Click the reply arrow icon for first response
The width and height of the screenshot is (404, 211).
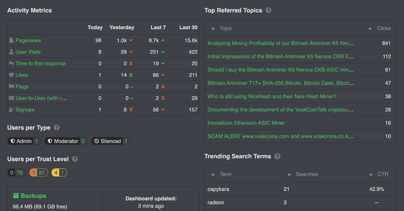11,63
